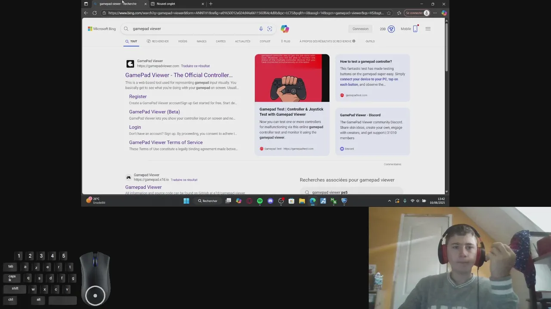Expand the PLUS more options menu
Image resolution: width=551 pixels, height=309 pixels.
pos(286,41)
